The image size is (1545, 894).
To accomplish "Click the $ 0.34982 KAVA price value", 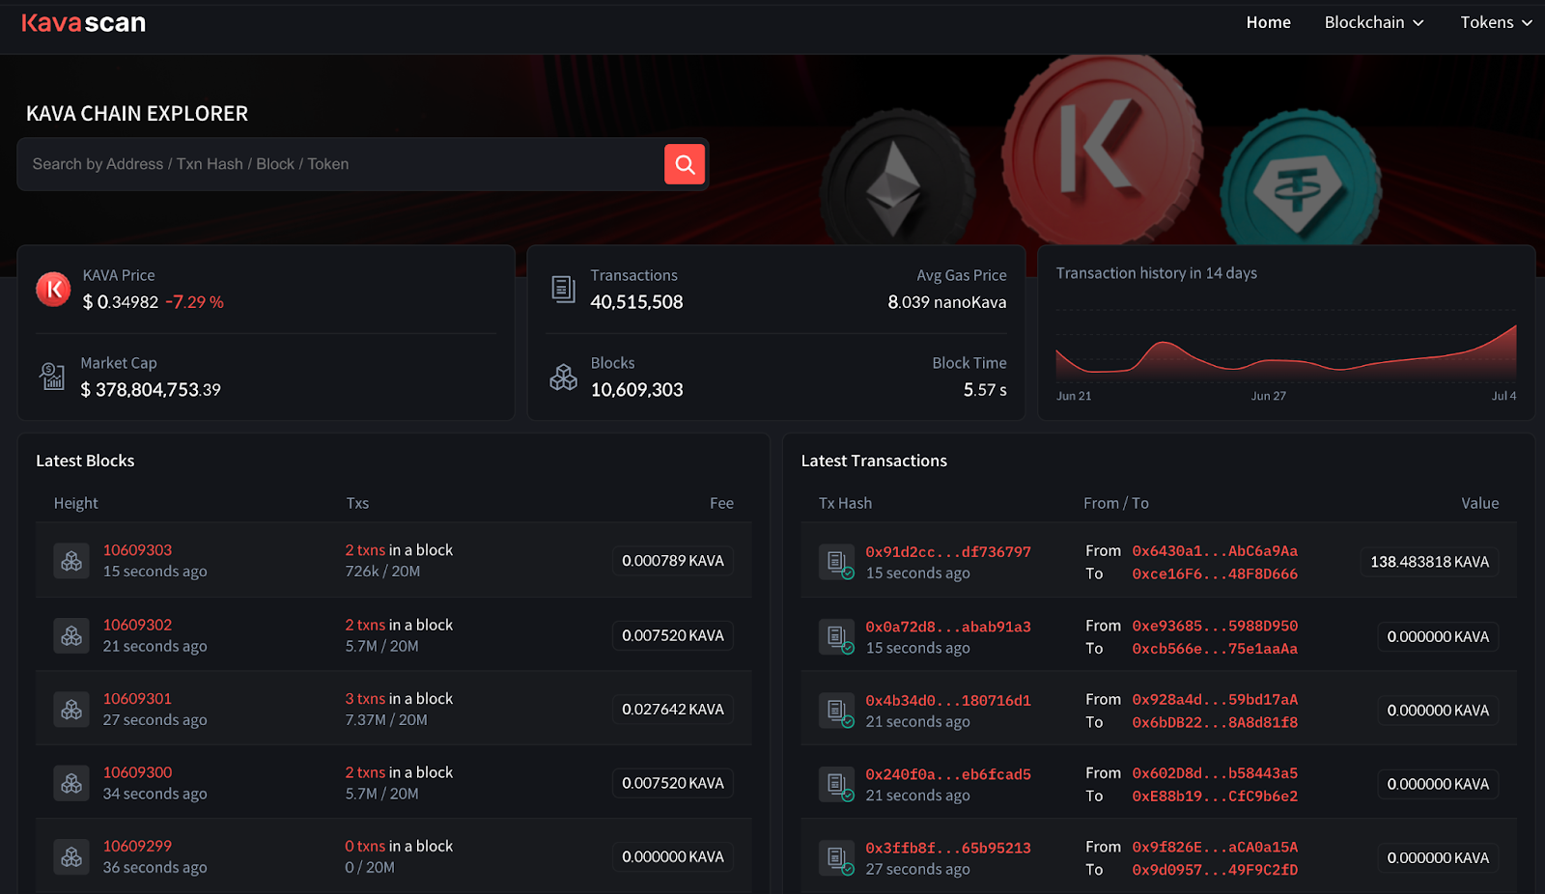I will [121, 302].
